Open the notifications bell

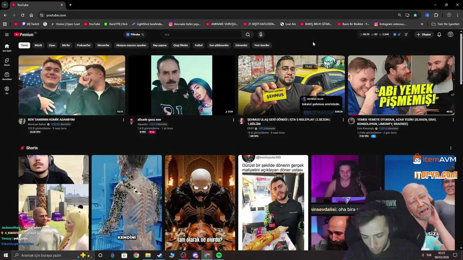[439, 34]
